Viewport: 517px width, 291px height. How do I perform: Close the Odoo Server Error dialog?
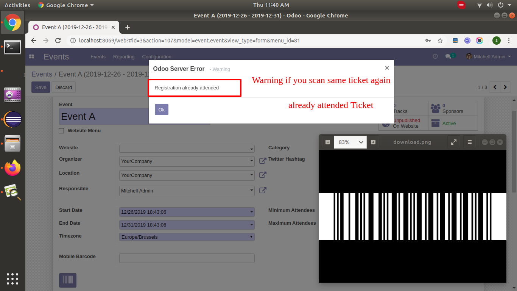(x=387, y=68)
